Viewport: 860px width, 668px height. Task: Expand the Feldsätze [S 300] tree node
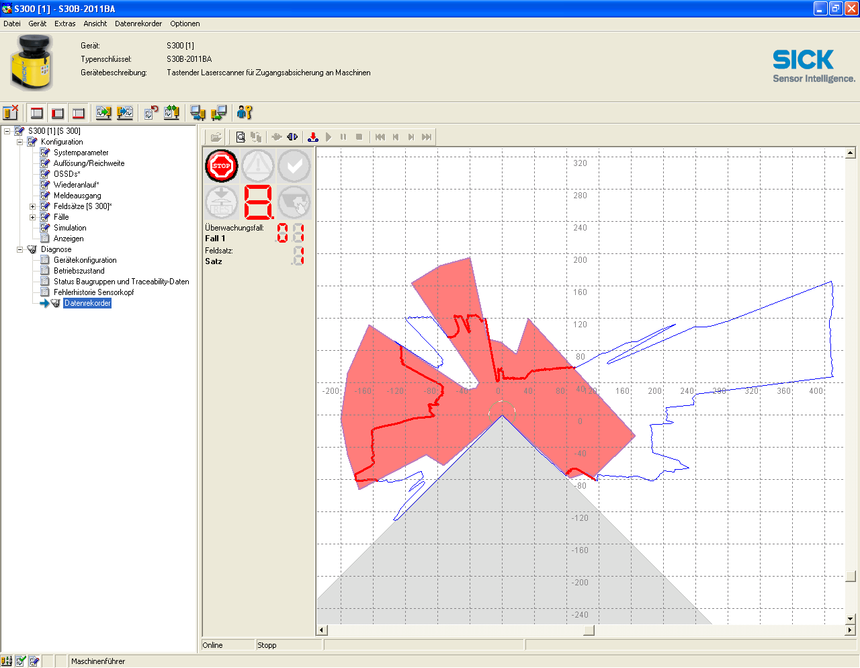click(32, 206)
